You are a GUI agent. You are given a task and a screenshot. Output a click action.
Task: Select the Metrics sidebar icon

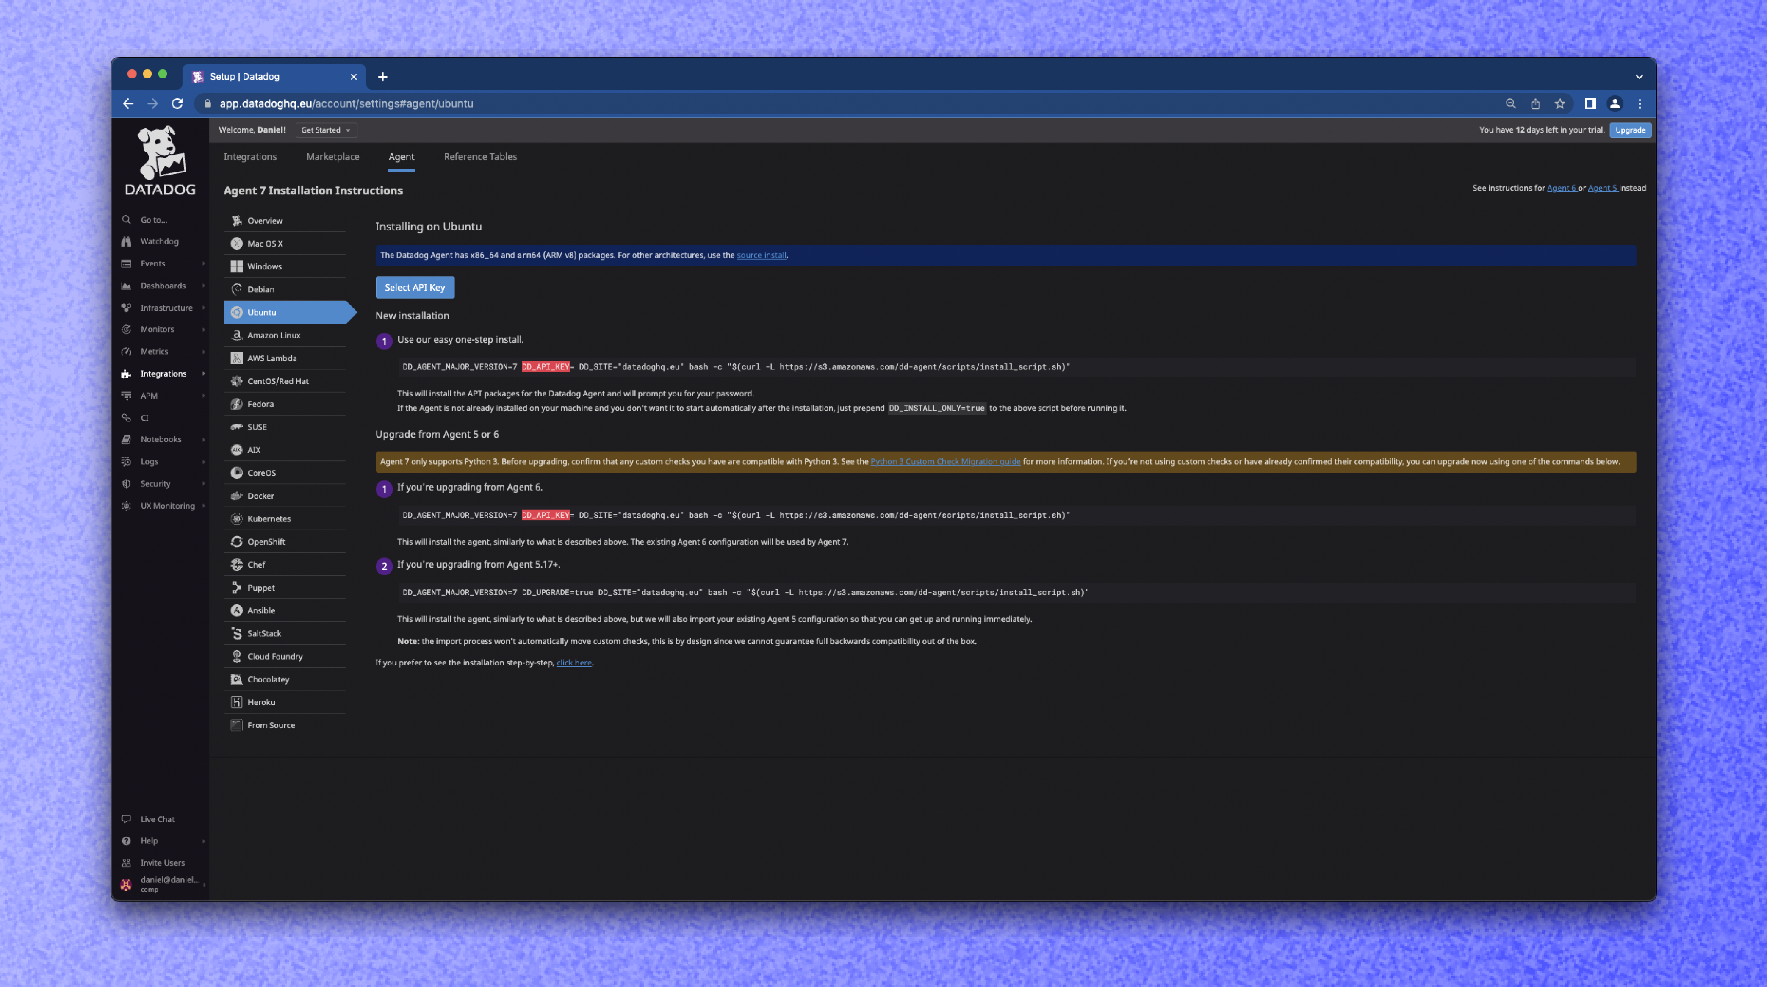(126, 351)
